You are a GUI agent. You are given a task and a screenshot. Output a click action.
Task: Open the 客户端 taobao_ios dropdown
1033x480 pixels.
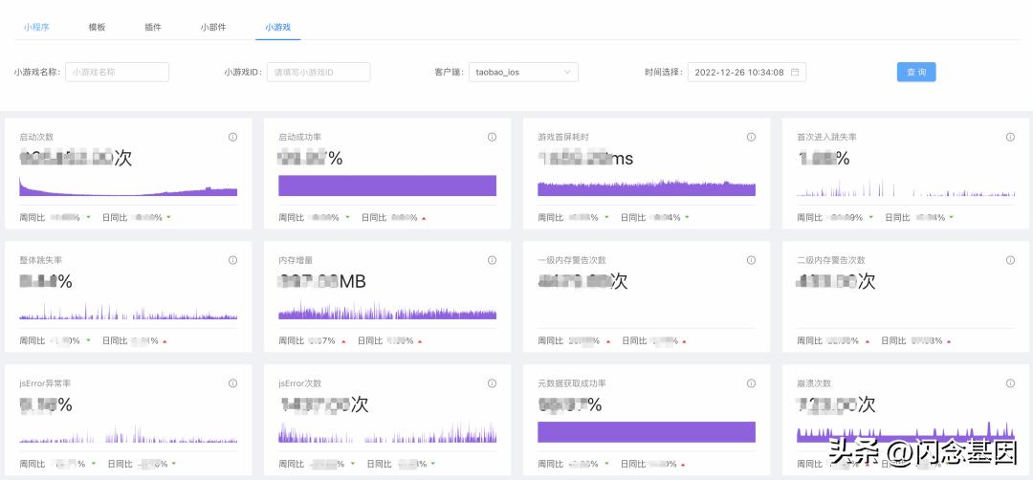[523, 73]
